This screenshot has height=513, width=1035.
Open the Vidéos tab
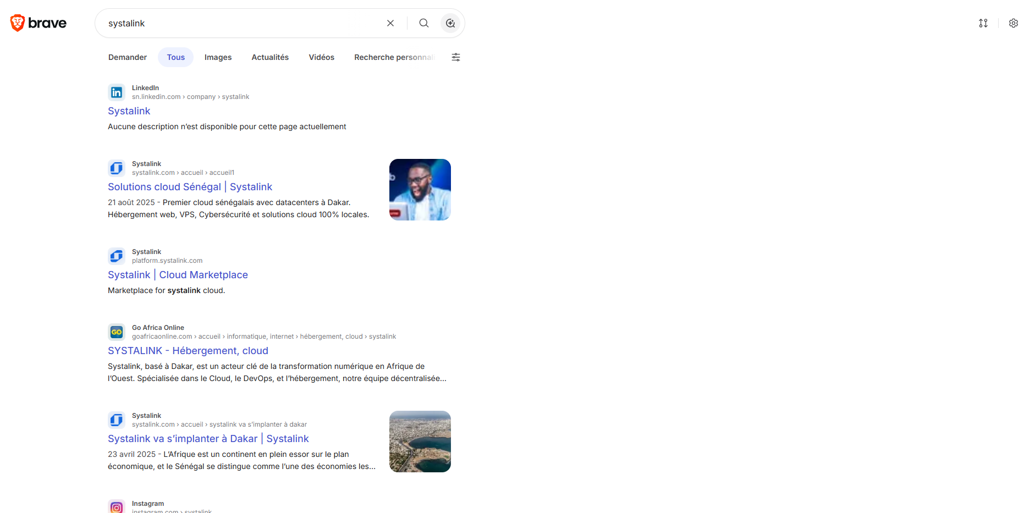[x=322, y=57]
